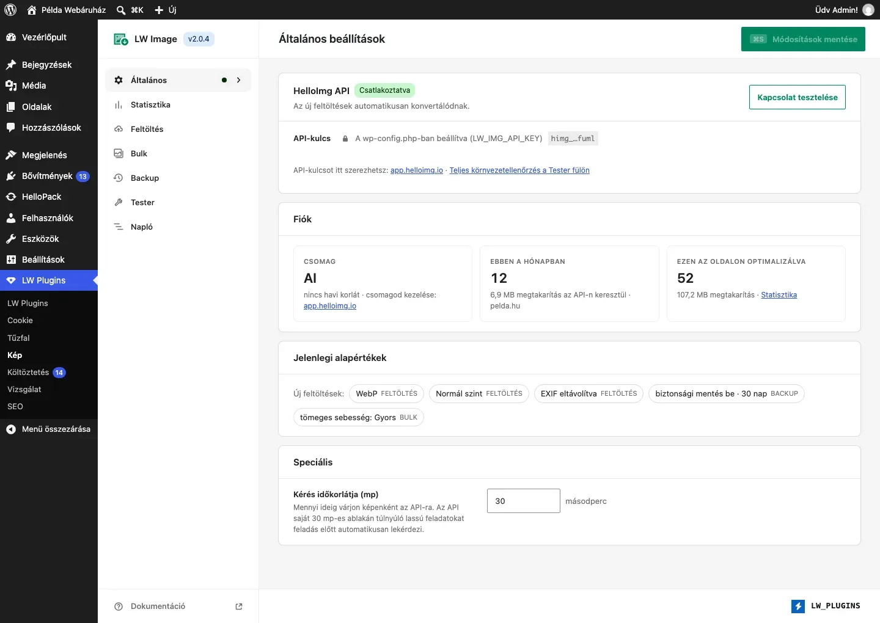Select the Általános gear icon
The height and width of the screenshot is (623, 880).
[x=119, y=80]
